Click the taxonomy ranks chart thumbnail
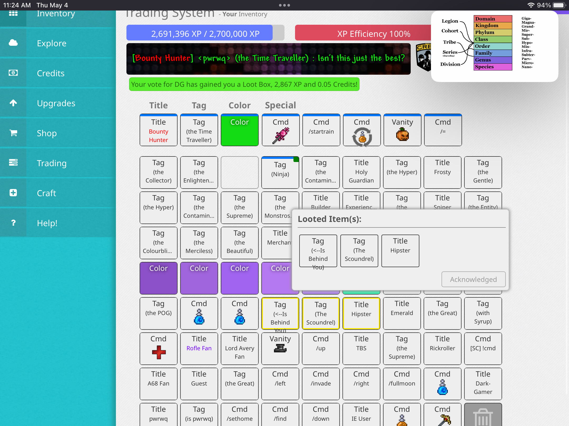This screenshot has width=569, height=426. click(494, 46)
